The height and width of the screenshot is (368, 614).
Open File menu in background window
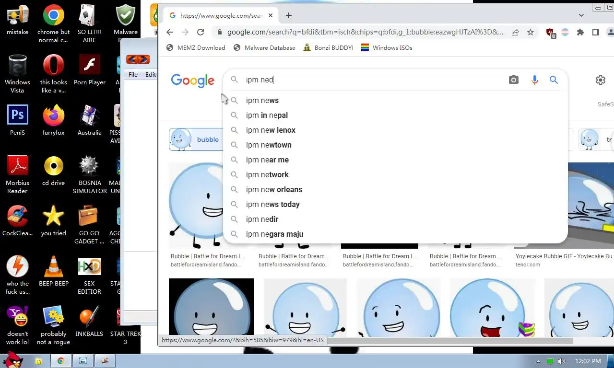(x=133, y=74)
